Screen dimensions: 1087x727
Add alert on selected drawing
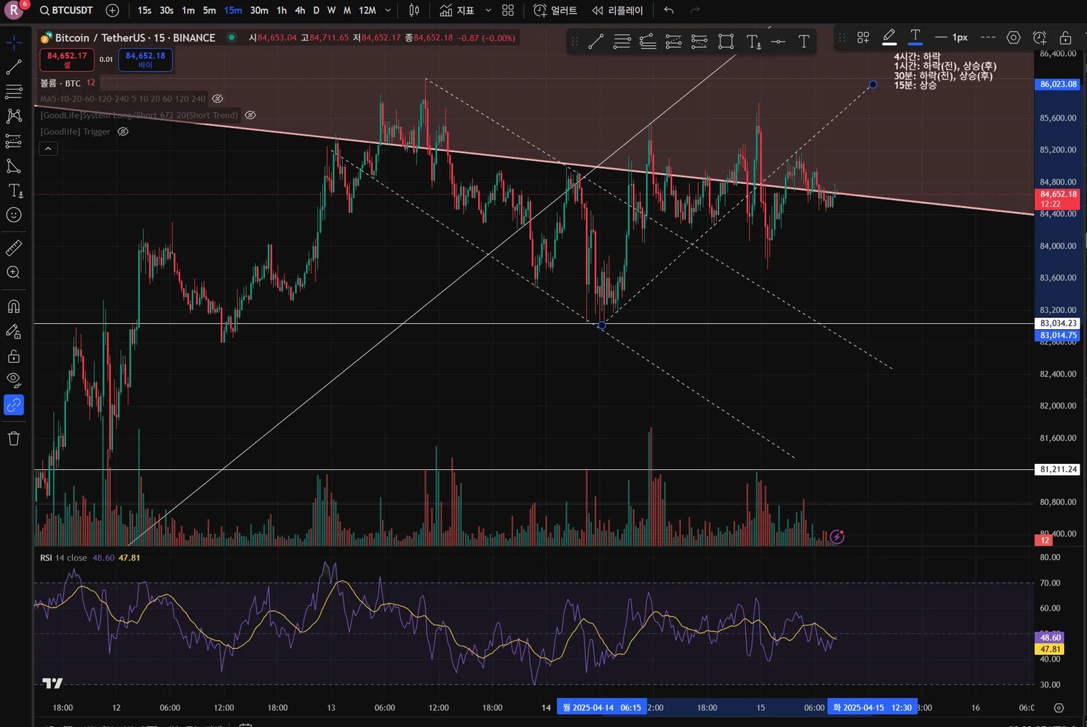point(1040,38)
